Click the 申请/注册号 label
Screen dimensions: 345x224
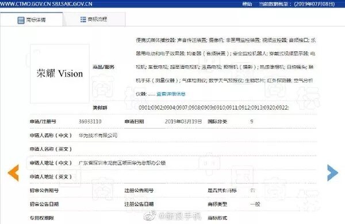pyautogui.click(x=43, y=122)
